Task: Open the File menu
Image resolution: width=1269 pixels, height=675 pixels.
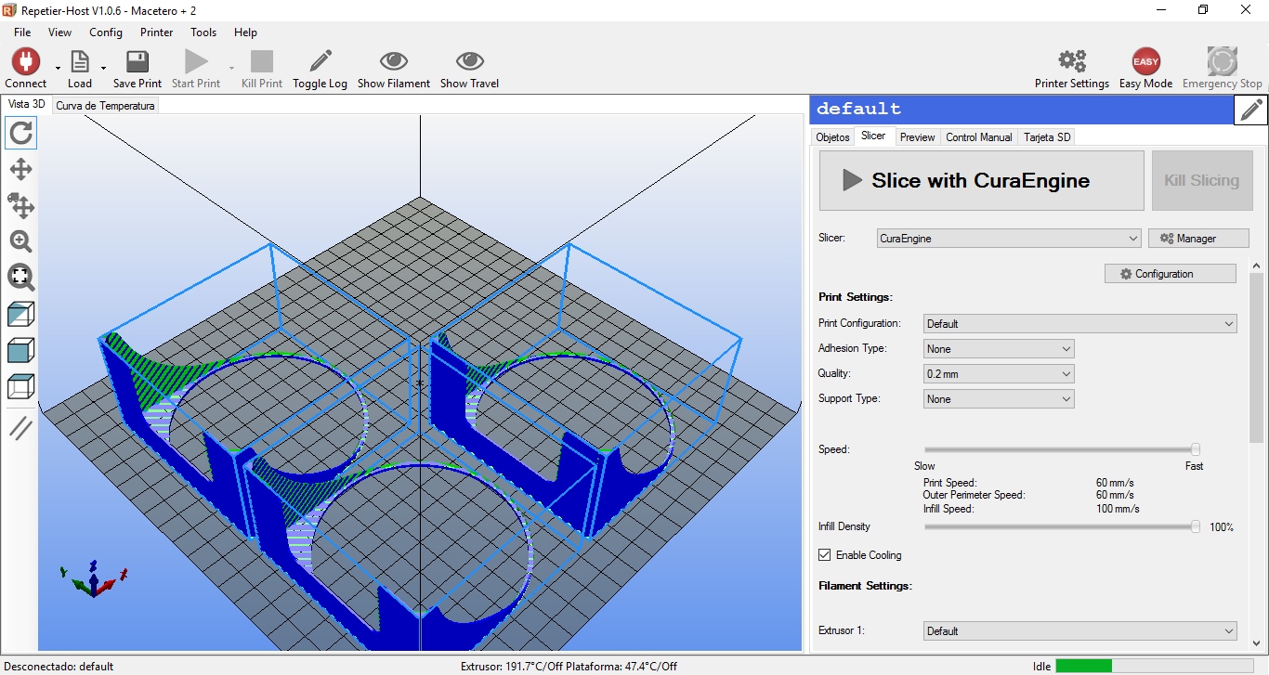Action: point(22,32)
